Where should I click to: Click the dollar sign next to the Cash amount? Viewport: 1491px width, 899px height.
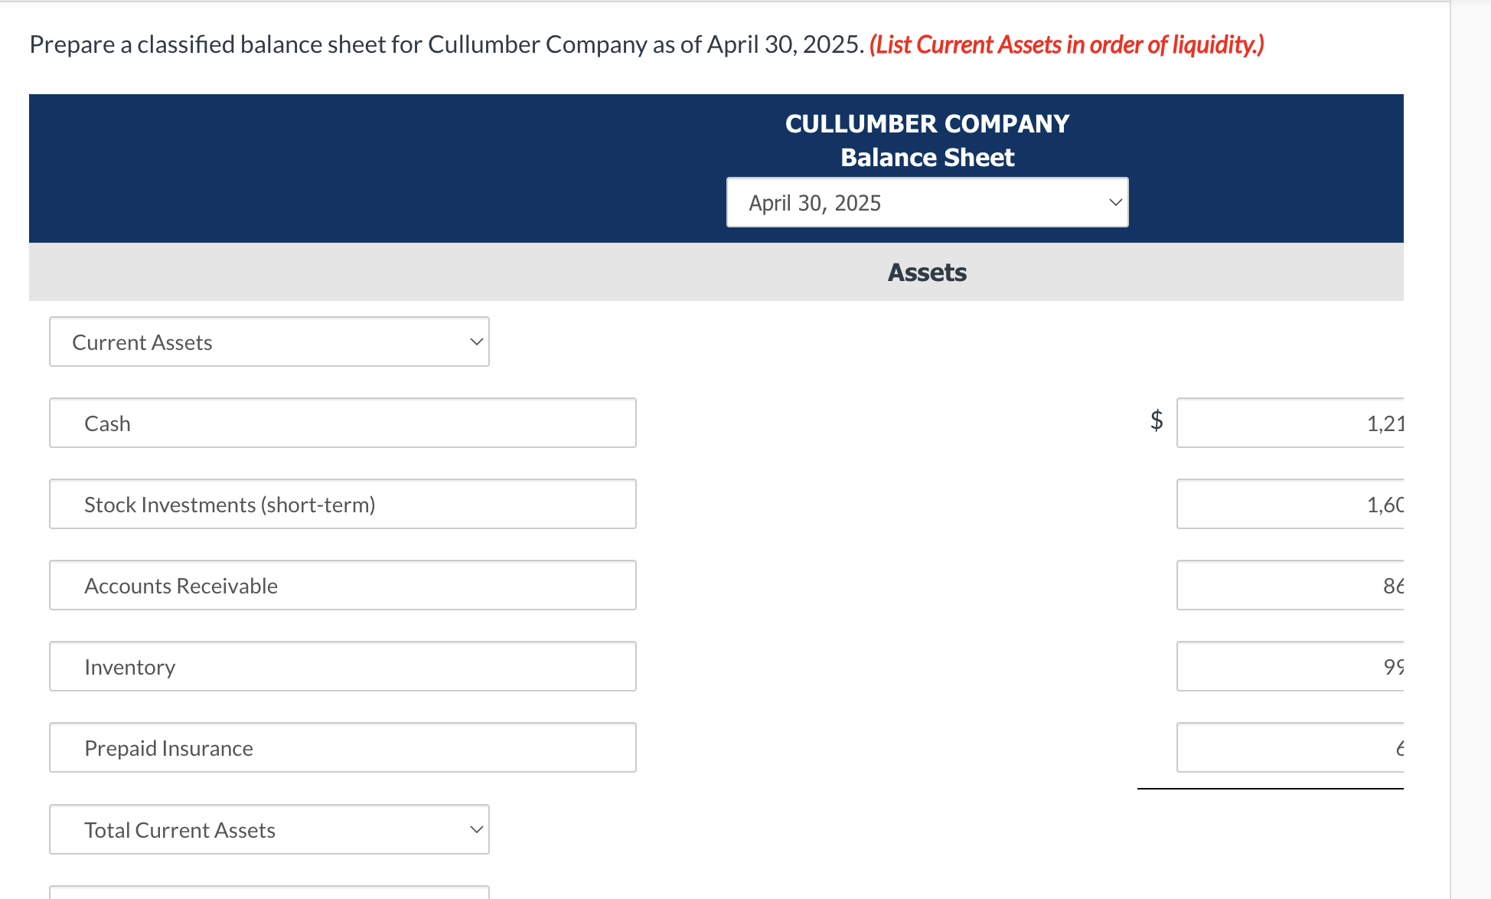1156,420
